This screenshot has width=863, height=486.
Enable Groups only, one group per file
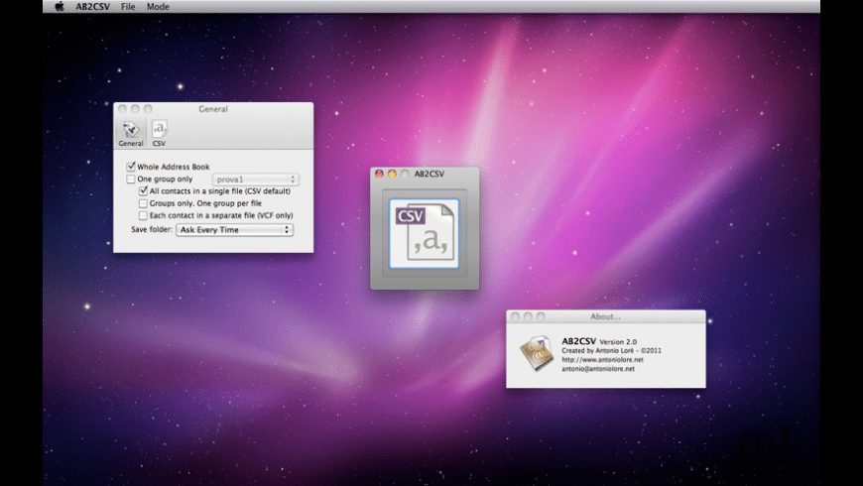(x=143, y=203)
